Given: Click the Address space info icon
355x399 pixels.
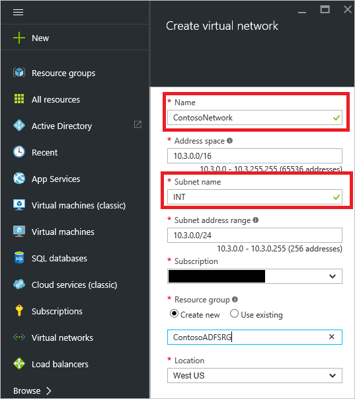Looking at the screenshot, I should tap(229, 140).
